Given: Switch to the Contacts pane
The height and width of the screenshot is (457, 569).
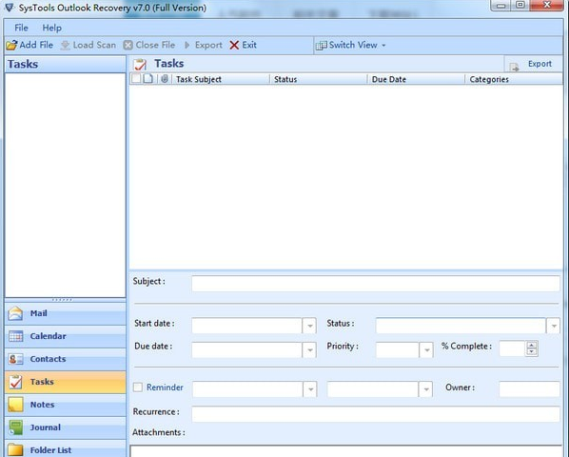Looking at the screenshot, I should (x=66, y=359).
